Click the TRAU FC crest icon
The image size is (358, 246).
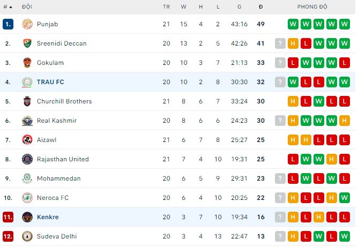[x=27, y=82]
